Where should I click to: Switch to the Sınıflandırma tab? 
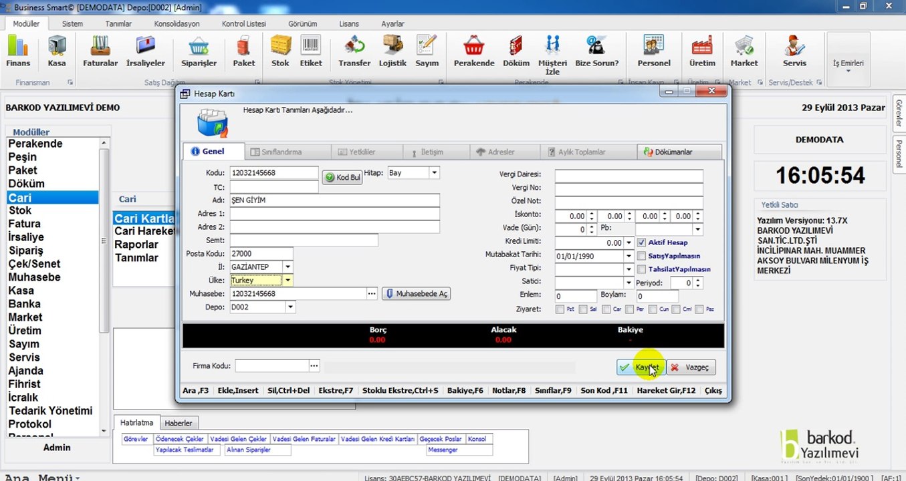tap(288, 152)
